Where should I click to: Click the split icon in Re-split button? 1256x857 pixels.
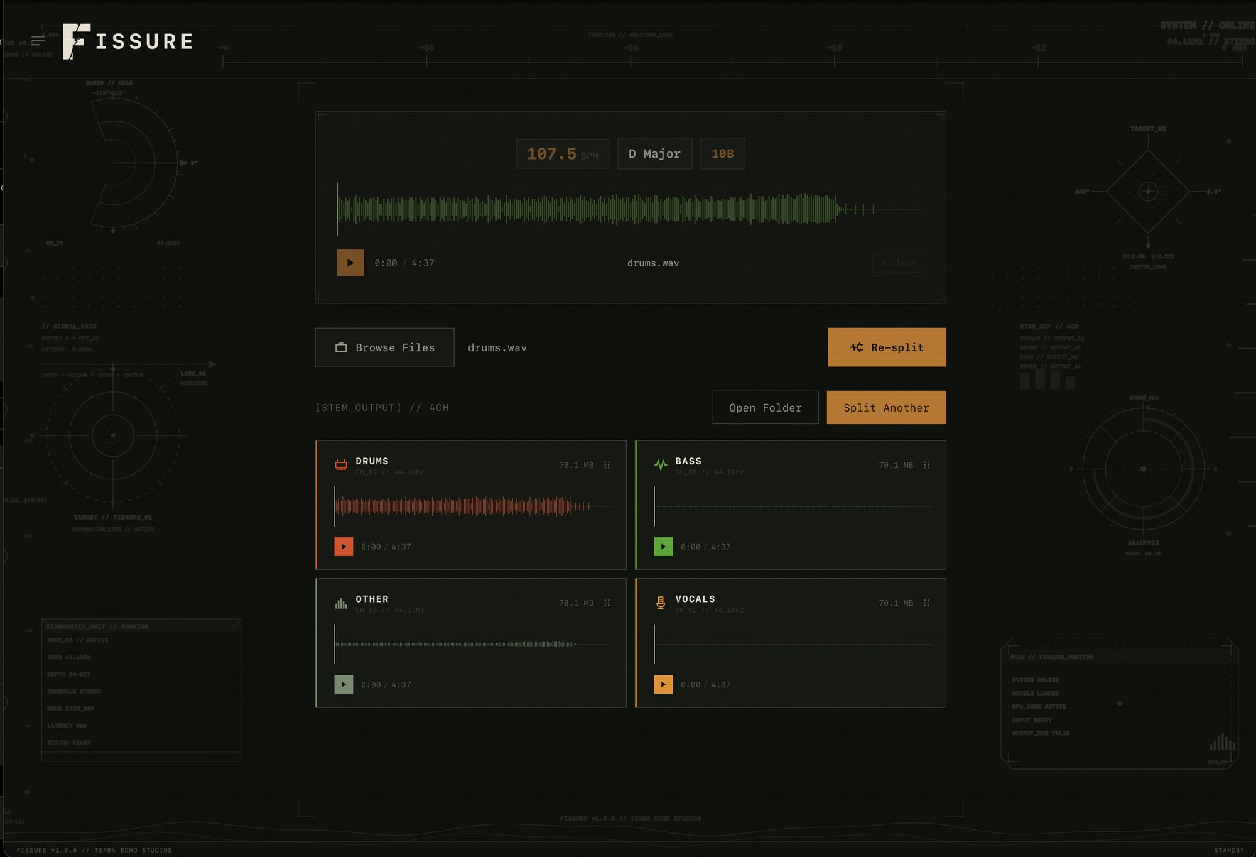[x=857, y=347]
